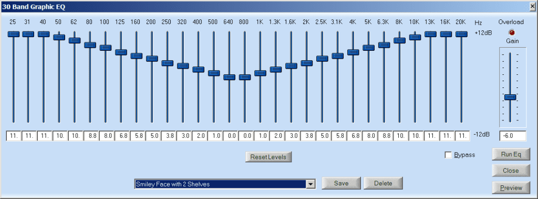
Task: Click the 320 Hz value field showing 3.0
Action: point(184,136)
